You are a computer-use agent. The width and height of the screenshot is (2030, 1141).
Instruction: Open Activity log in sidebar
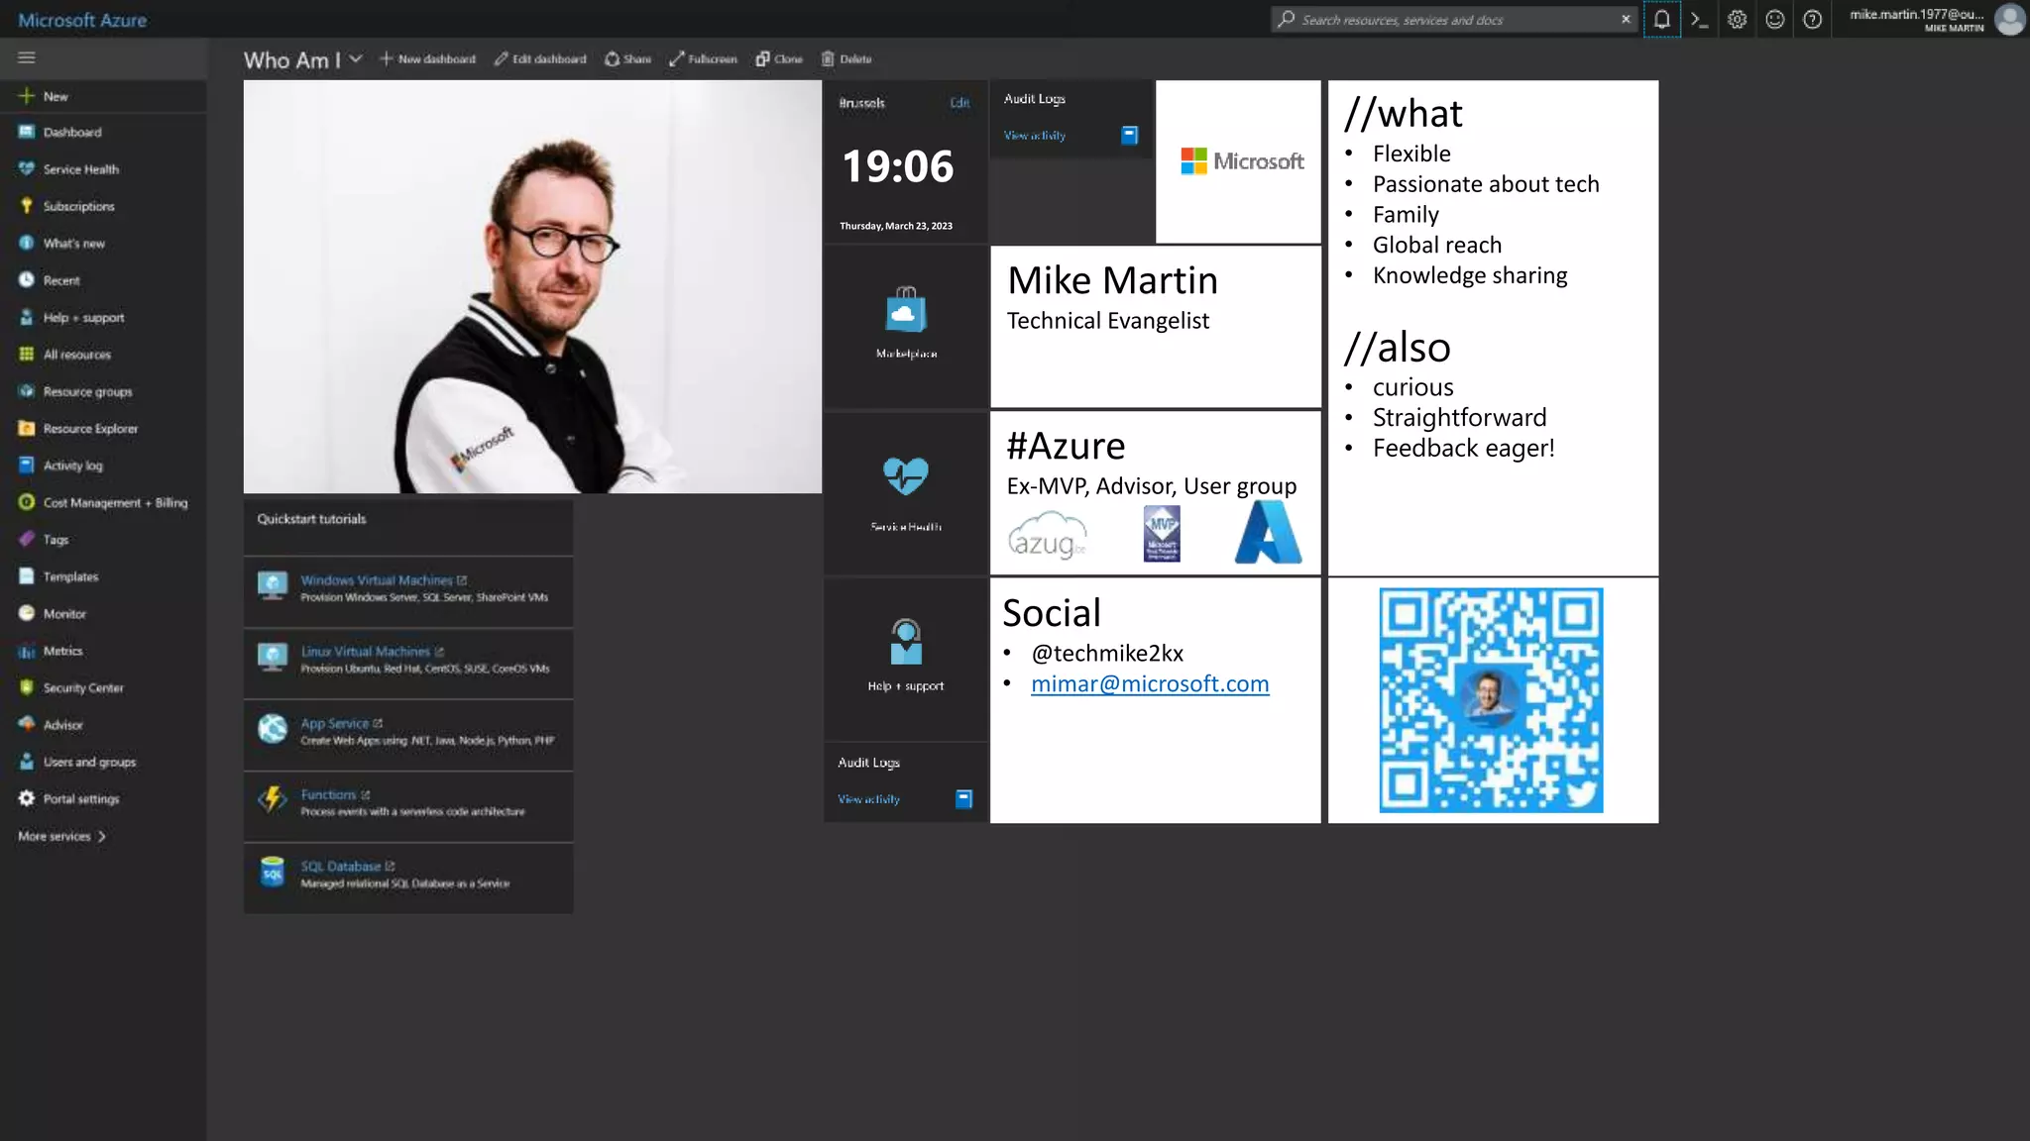click(x=72, y=466)
